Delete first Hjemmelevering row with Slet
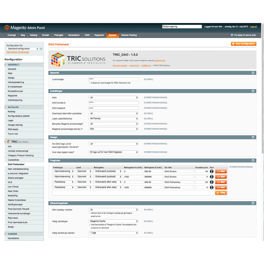This screenshot has height=264, width=264. pos(221,171)
